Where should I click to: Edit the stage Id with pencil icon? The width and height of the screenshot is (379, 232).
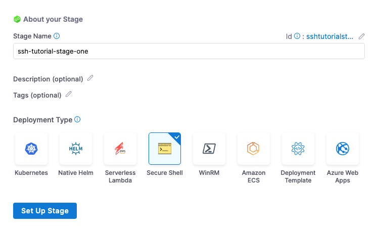(361, 36)
